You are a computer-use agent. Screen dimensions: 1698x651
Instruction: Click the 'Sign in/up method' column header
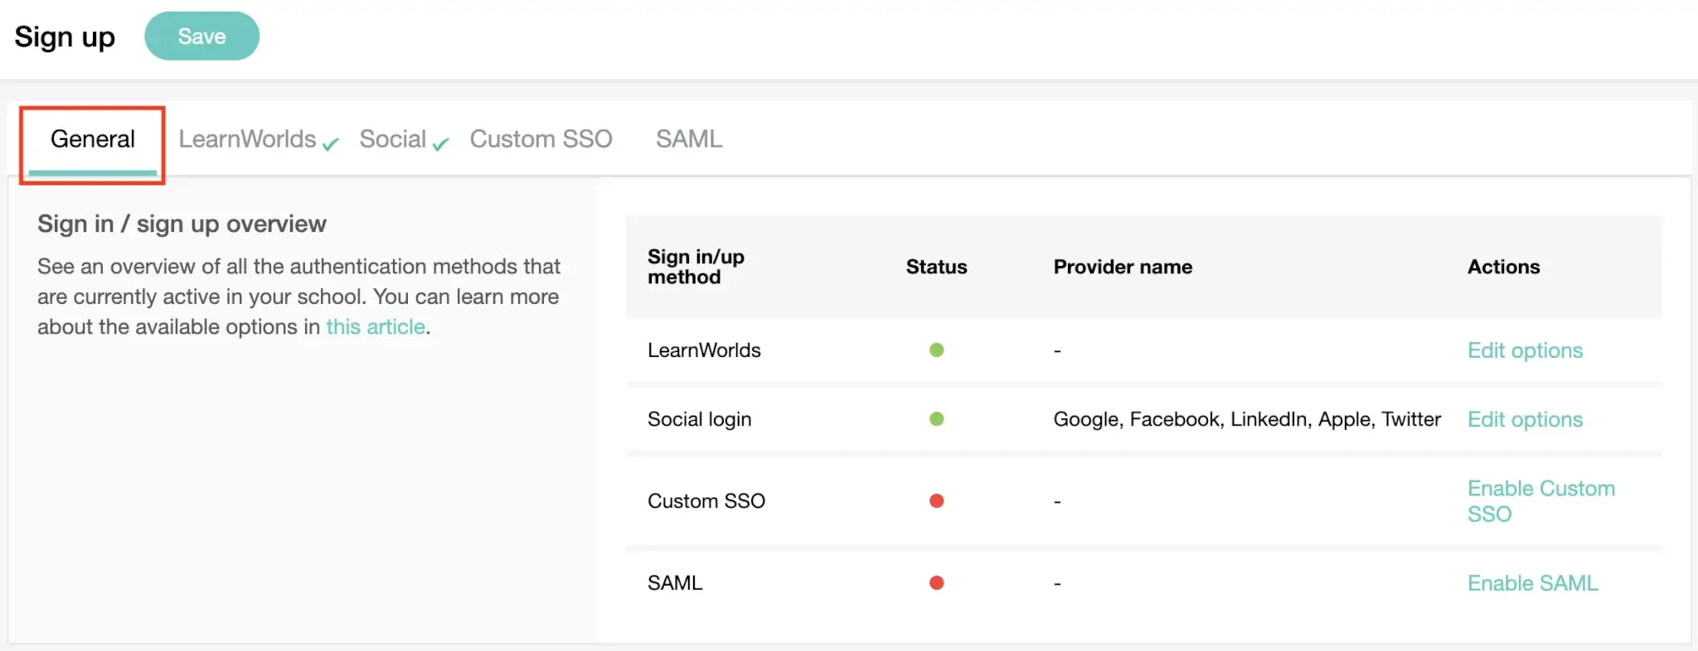coord(696,267)
